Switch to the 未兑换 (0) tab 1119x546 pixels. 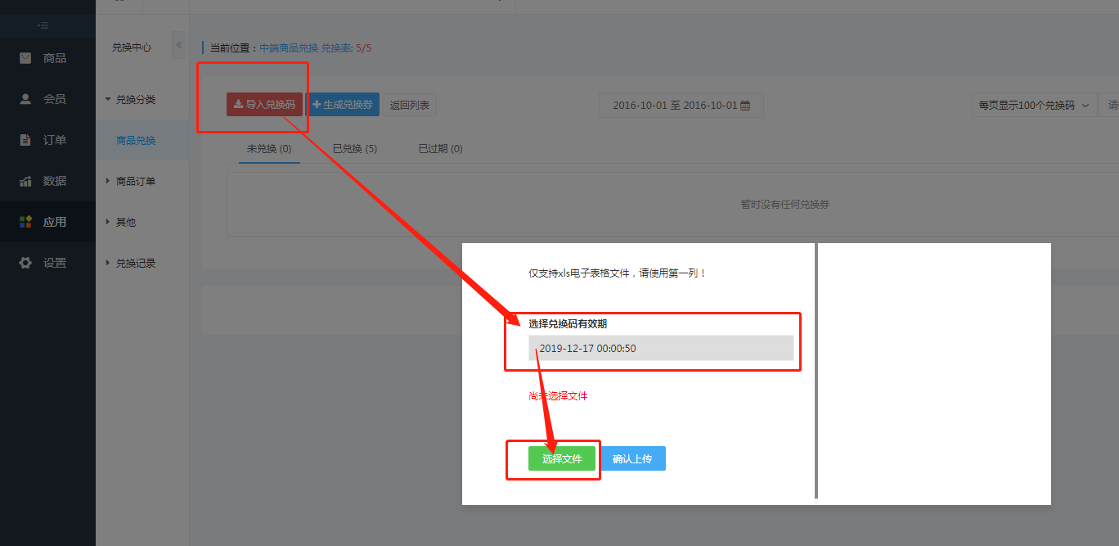[269, 149]
